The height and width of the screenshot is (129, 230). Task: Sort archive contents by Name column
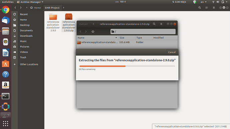coord(97,38)
